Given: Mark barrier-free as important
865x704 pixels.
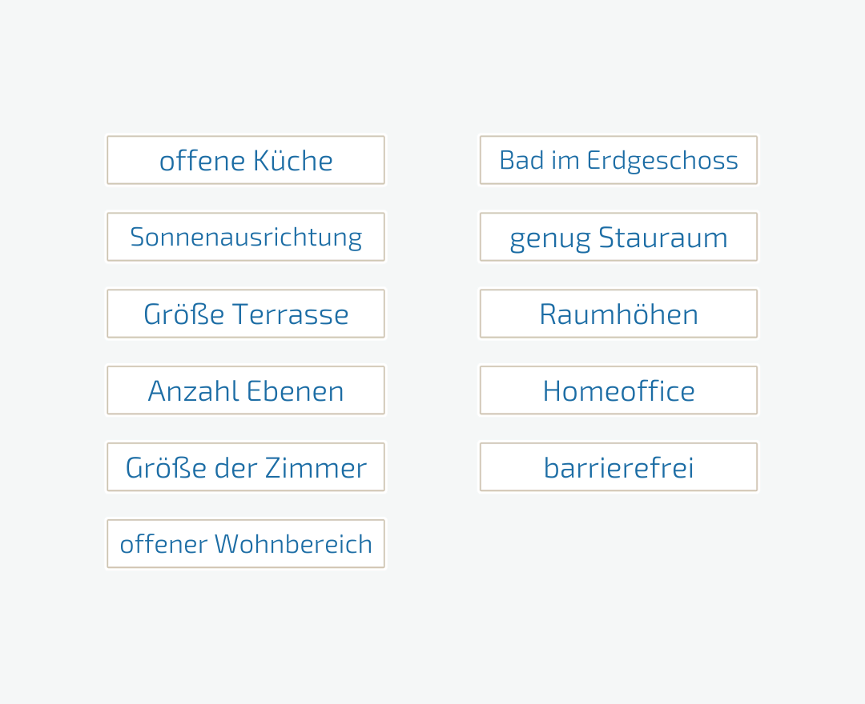Looking at the screenshot, I should [x=618, y=467].
